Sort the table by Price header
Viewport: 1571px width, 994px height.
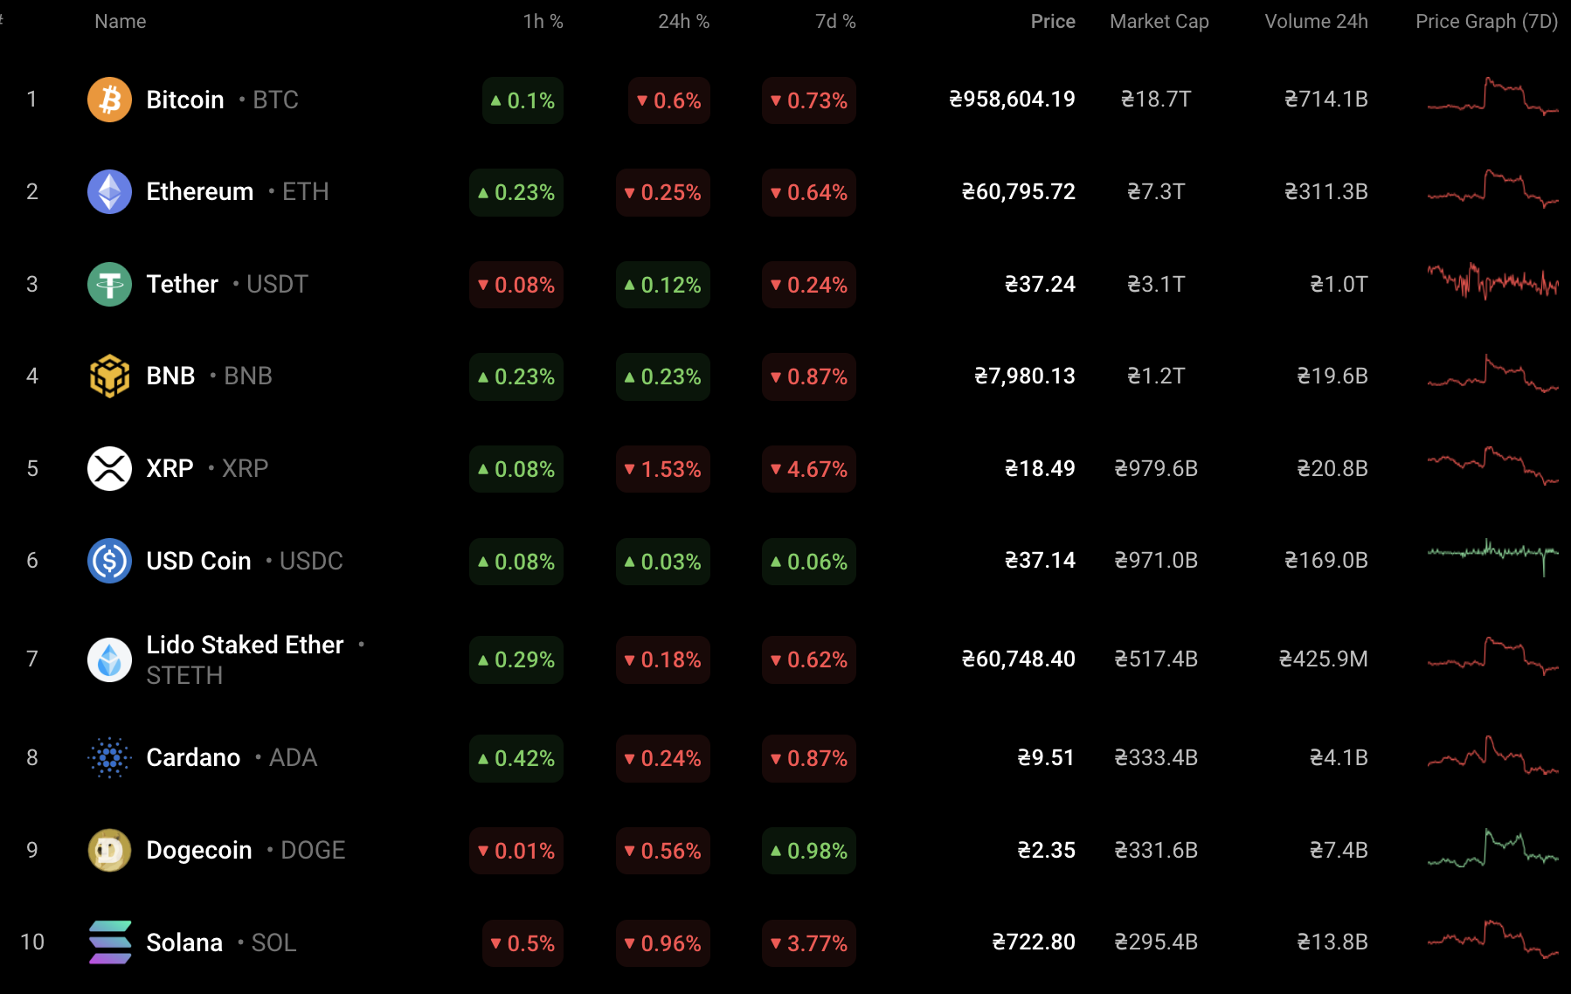(x=1052, y=21)
